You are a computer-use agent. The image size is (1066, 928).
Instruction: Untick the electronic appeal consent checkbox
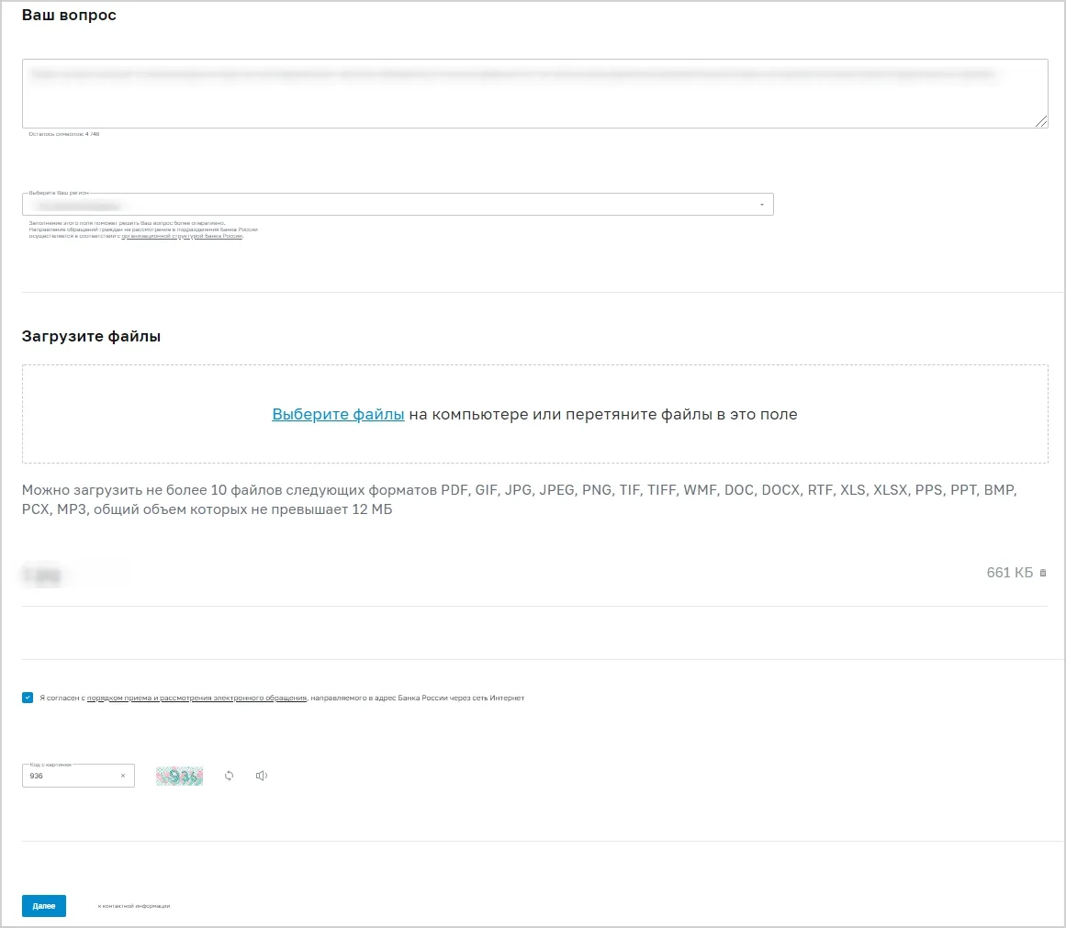(28, 698)
